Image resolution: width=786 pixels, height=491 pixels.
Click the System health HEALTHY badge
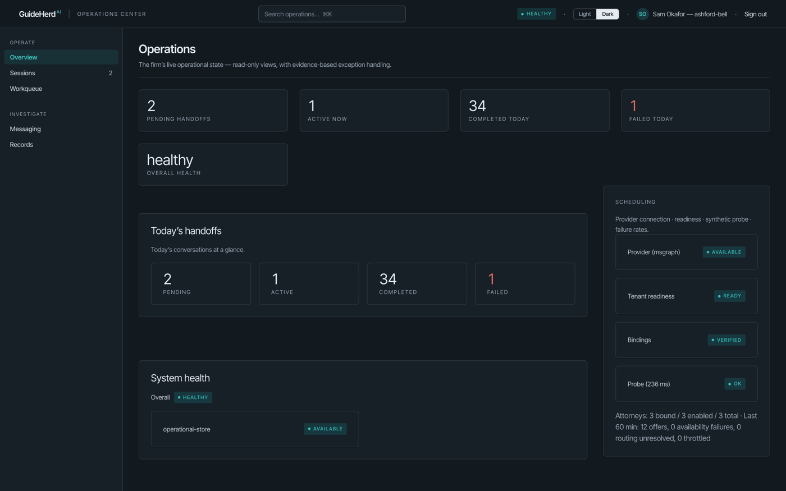point(193,397)
